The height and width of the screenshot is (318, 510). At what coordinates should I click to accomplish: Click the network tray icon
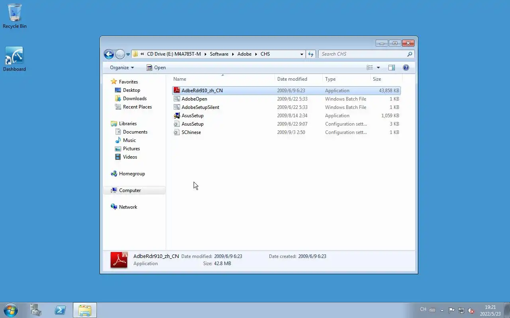click(461, 310)
